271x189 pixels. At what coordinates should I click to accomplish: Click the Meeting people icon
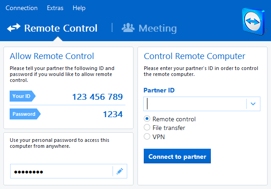coord(128,27)
